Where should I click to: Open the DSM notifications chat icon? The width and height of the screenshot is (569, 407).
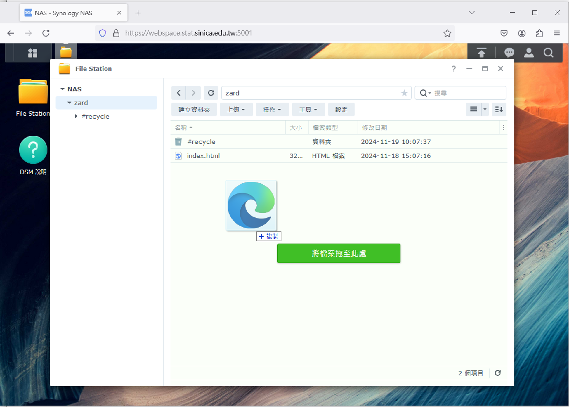pyautogui.click(x=509, y=53)
